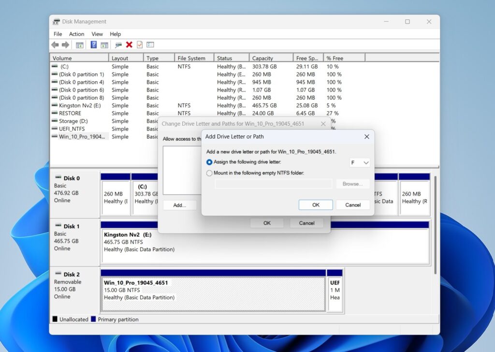The image size is (495, 352).
Task: Click the drive icon beside Win_10_Pro_1904... list row
Action: point(55,136)
